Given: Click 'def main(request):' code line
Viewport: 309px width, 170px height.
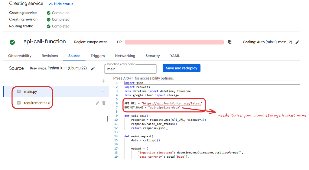Looking at the screenshot, I should pos(139,136).
